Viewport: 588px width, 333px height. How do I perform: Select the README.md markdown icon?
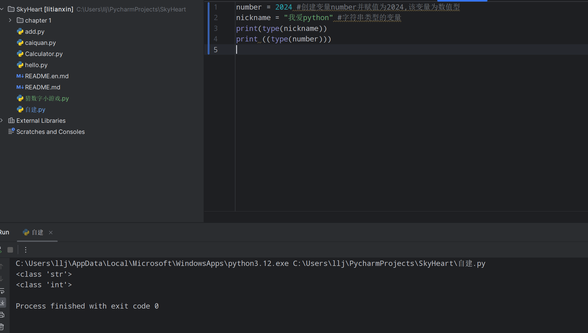tap(20, 87)
